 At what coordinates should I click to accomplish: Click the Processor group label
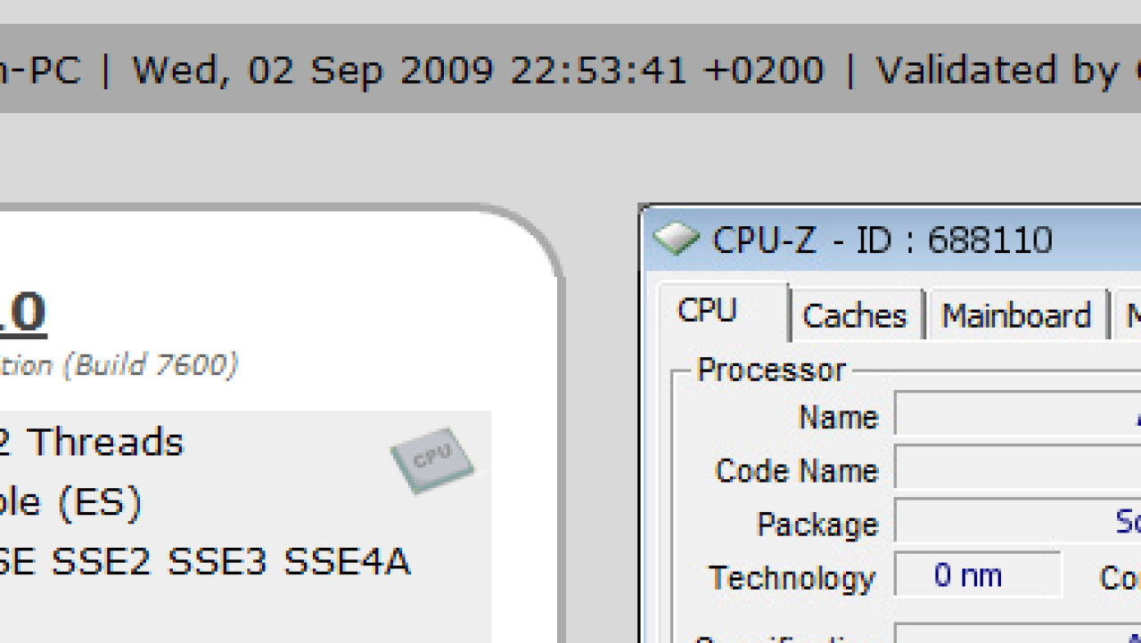(x=771, y=370)
